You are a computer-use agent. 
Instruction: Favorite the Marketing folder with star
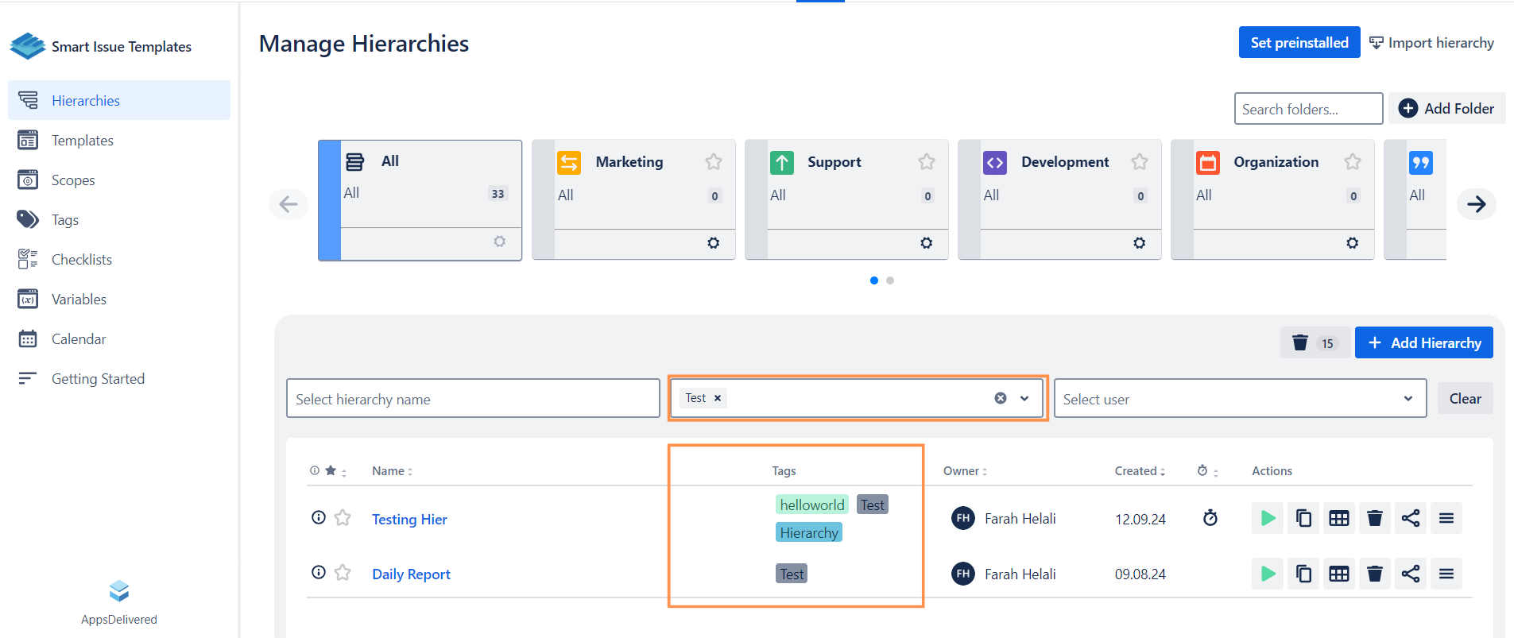point(714,162)
